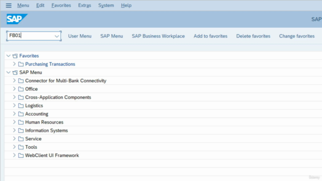Open the System menu
The image size is (322, 181).
[106, 6]
